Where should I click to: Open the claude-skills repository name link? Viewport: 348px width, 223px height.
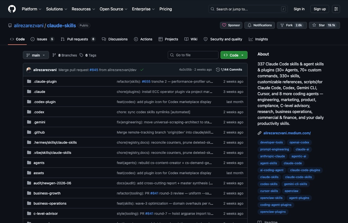[61, 25]
